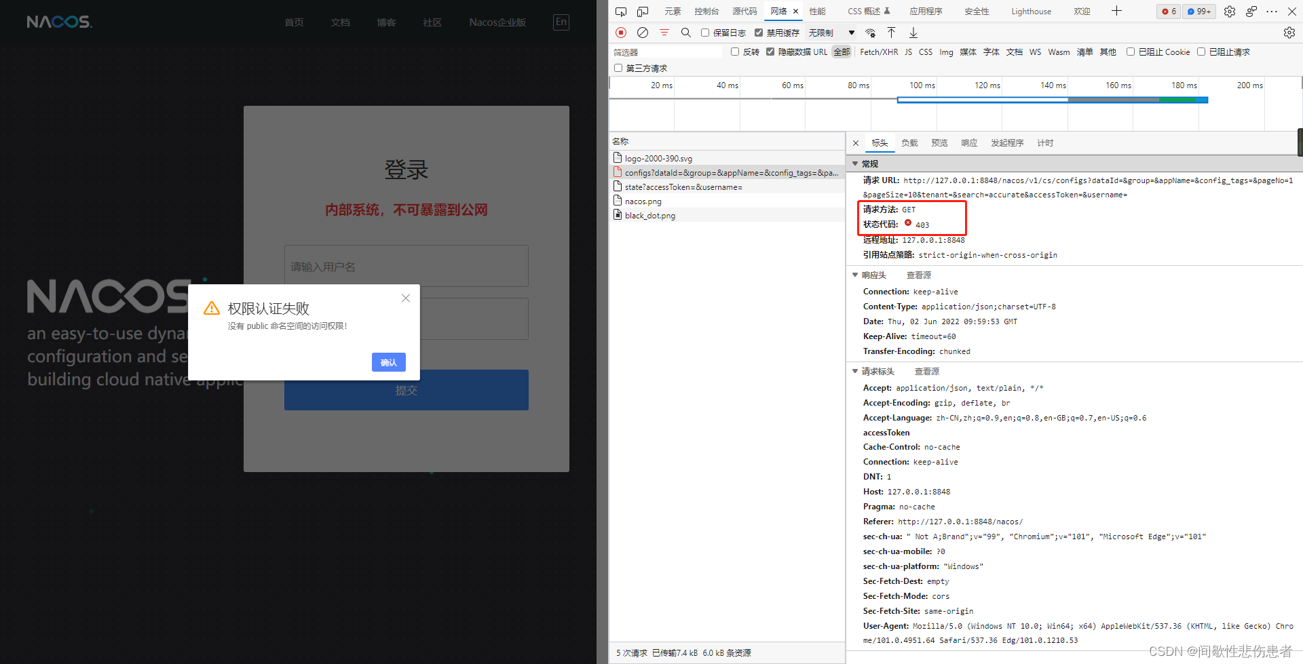Open the 应用程序 tab

point(926,12)
